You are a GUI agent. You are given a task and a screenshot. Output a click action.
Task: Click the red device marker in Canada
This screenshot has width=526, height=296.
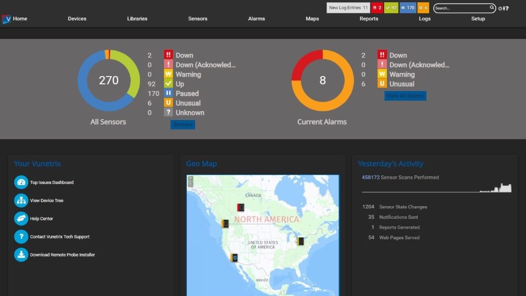click(241, 207)
